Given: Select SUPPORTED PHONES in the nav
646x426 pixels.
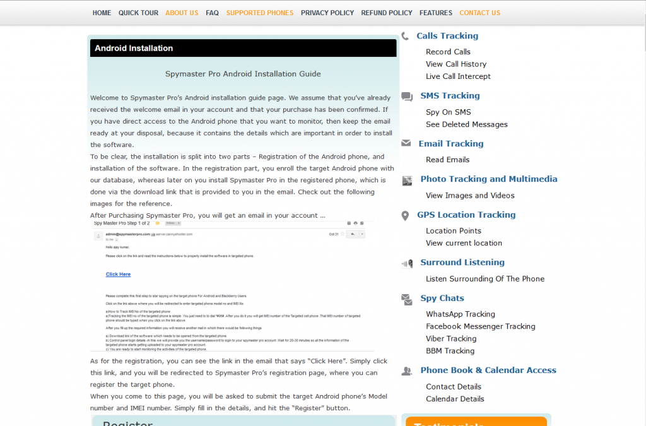Looking at the screenshot, I should tap(259, 13).
